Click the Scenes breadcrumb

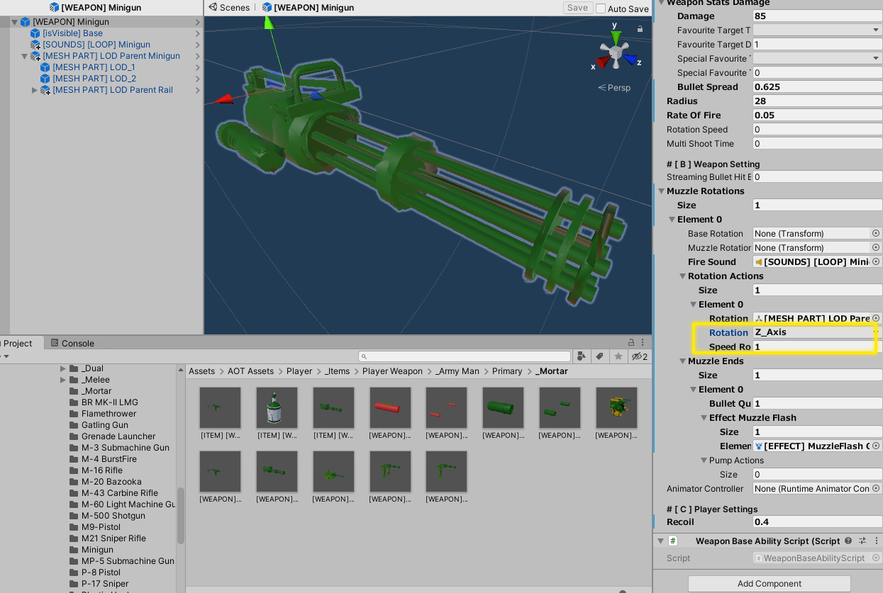point(228,8)
